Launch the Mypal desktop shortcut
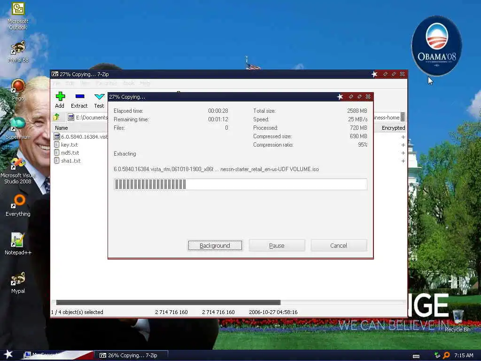Viewport: 481px width, 361px height. tap(18, 283)
